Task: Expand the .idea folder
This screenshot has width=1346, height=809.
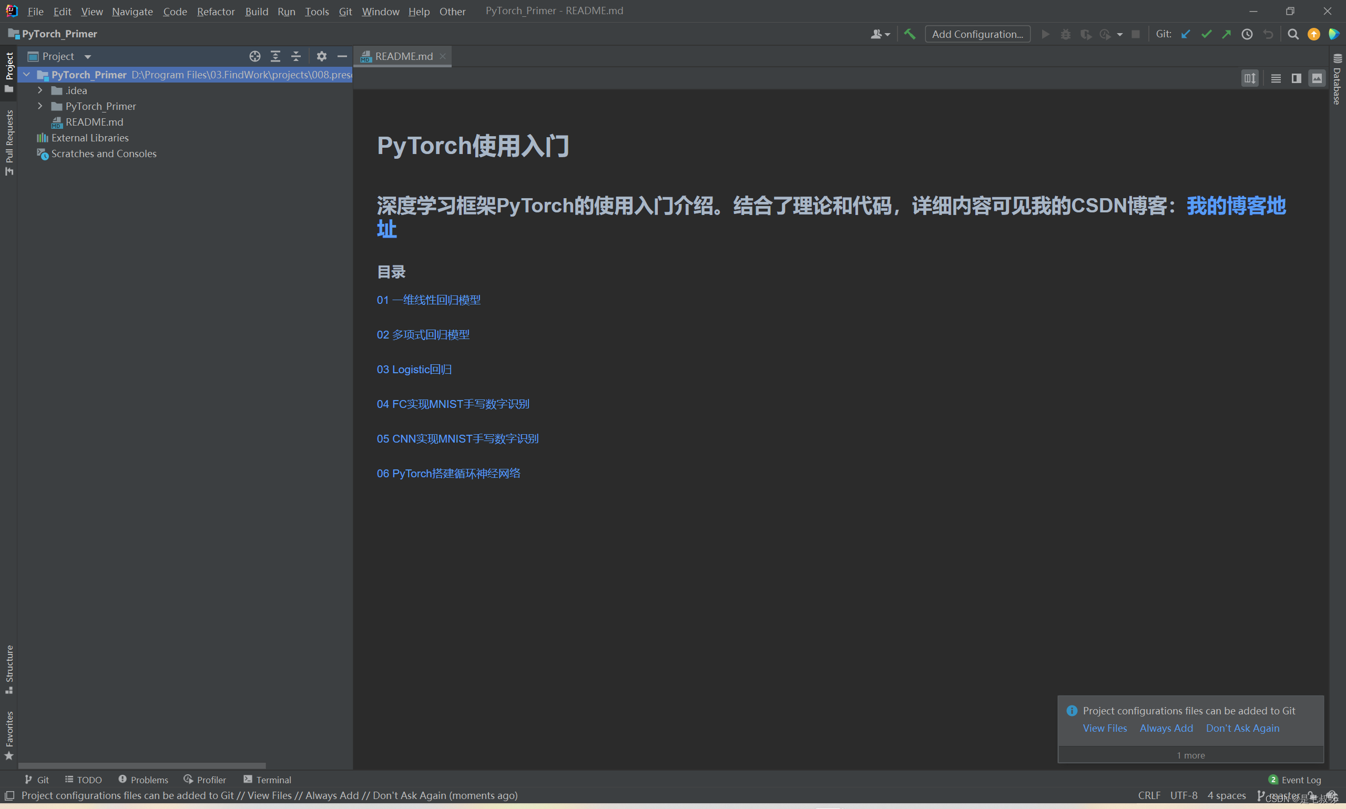Action: point(40,90)
